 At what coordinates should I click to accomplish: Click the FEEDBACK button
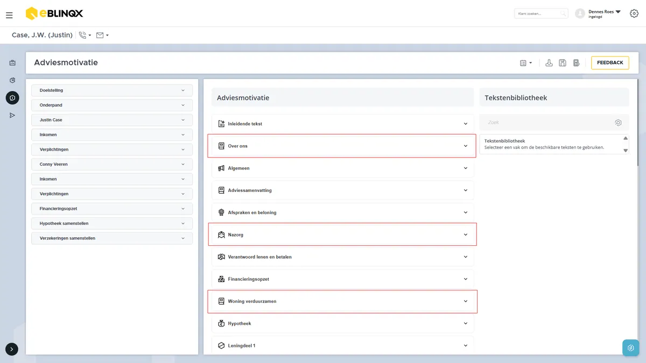pos(610,63)
